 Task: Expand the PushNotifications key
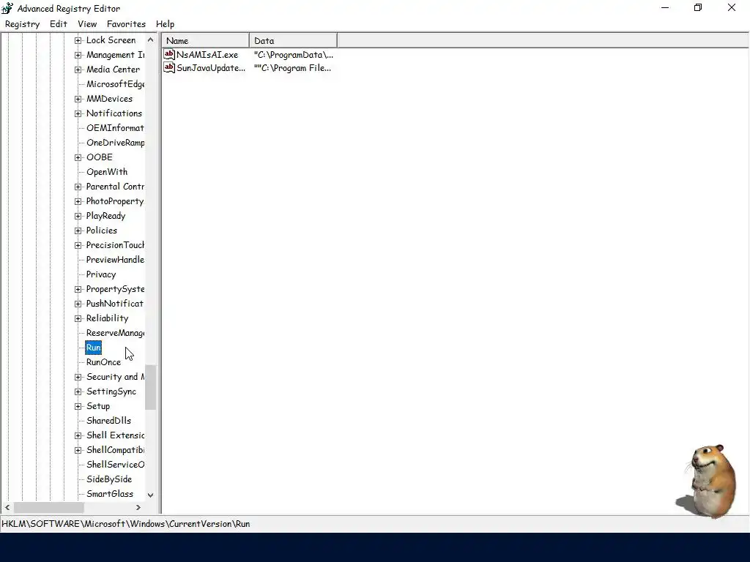tap(78, 304)
